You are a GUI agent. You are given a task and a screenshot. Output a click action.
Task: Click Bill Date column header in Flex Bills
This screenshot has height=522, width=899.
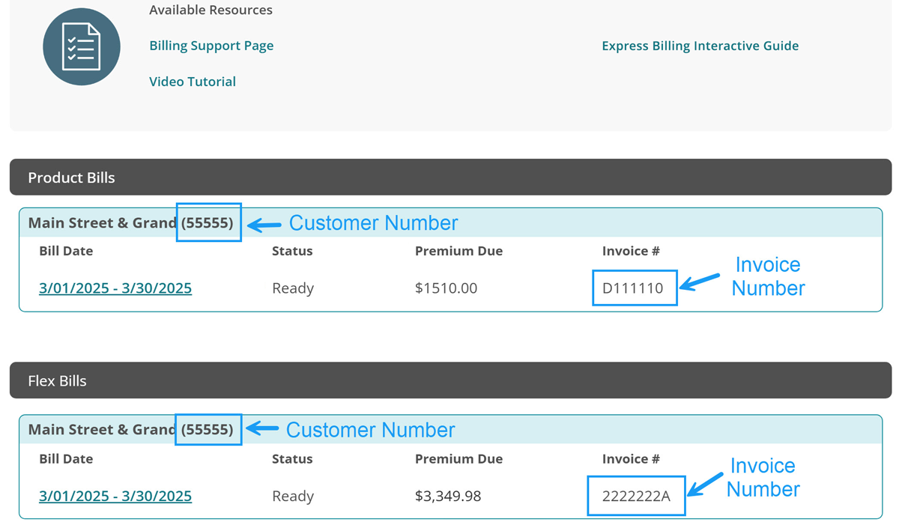(x=66, y=458)
